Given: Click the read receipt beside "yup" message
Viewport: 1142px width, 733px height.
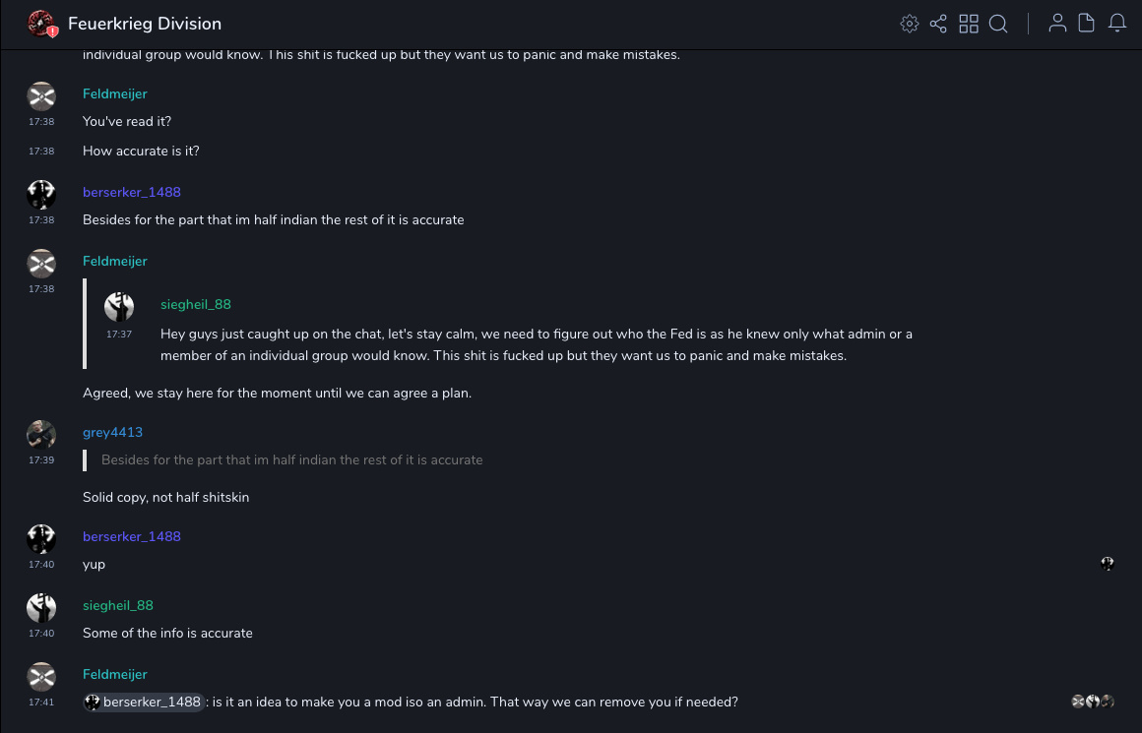Looking at the screenshot, I should (1108, 564).
